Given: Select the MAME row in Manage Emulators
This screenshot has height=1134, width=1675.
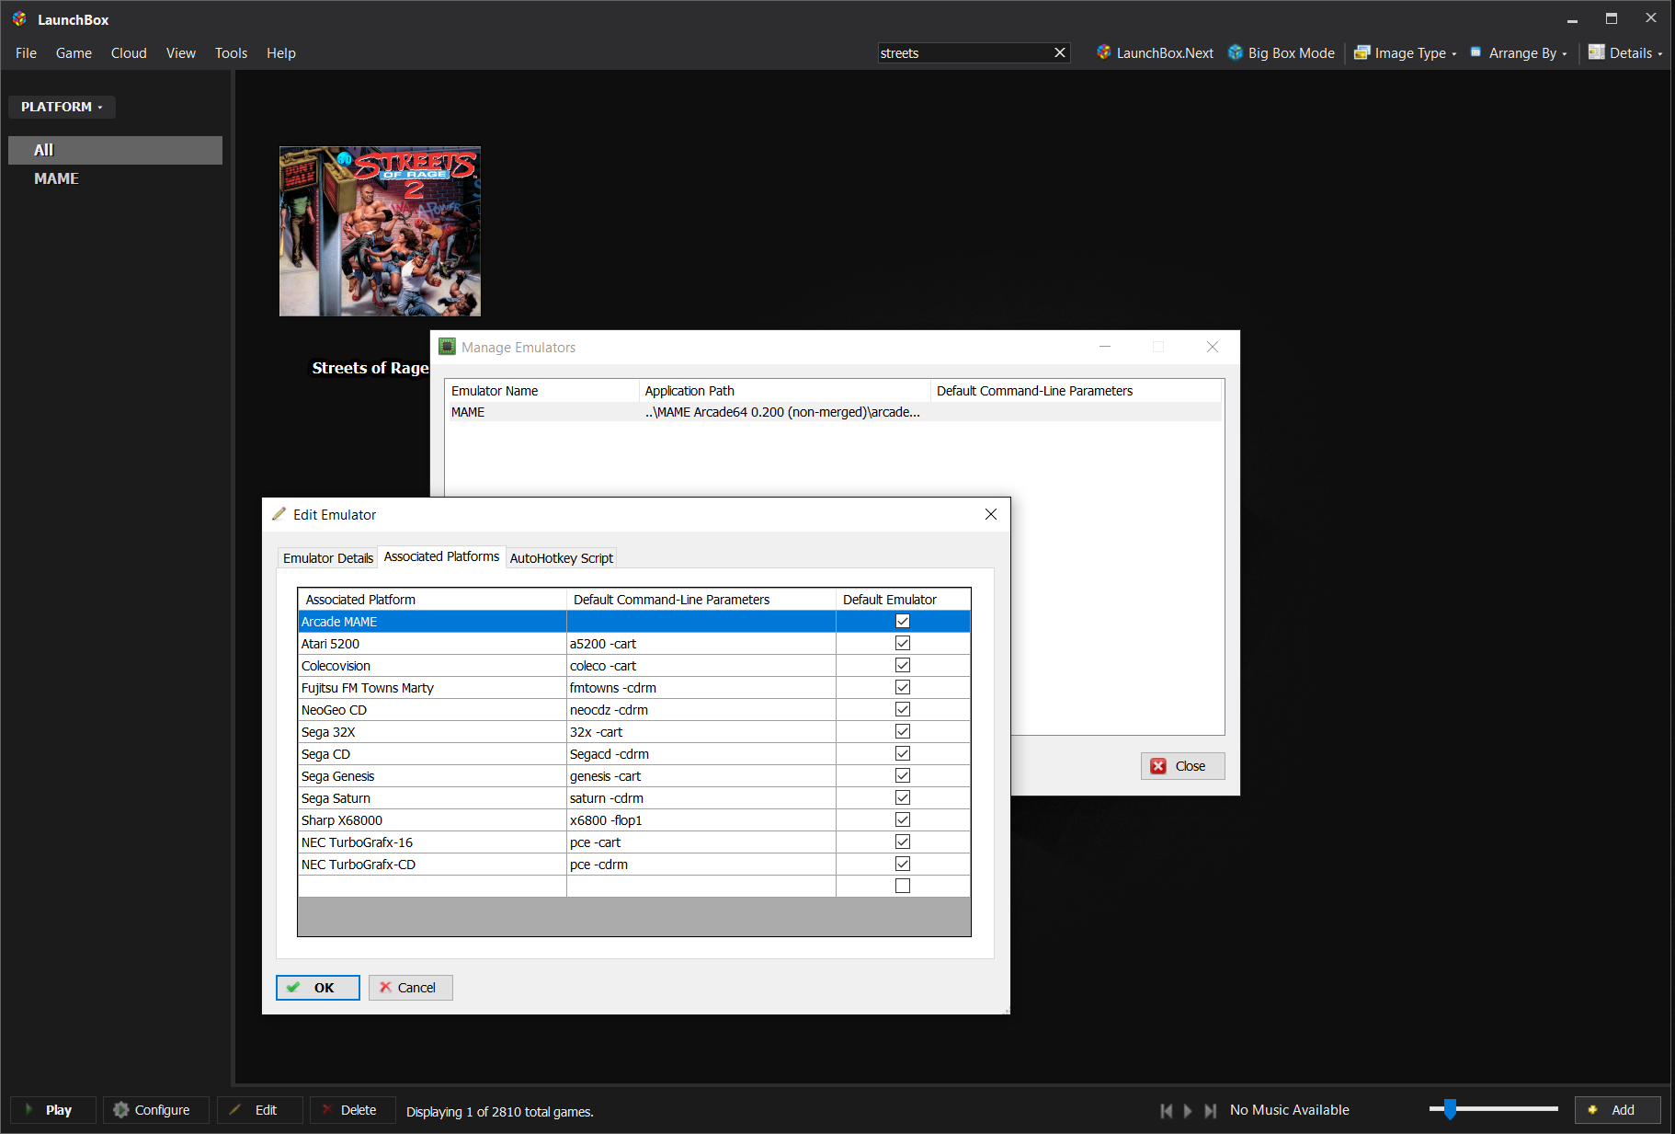Looking at the screenshot, I should [x=834, y=412].
